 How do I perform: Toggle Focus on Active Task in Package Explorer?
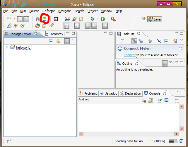point(67,41)
